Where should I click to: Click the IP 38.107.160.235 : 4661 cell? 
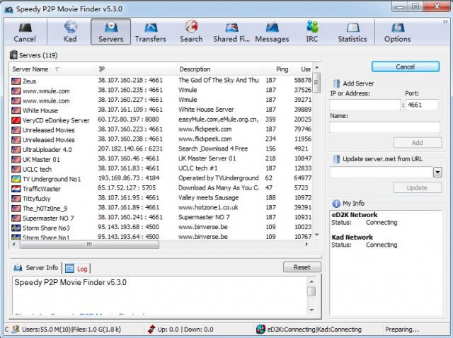point(130,90)
